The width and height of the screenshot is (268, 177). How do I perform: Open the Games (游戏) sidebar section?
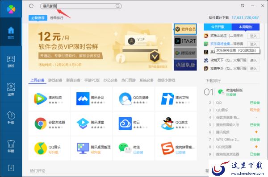point(11,62)
